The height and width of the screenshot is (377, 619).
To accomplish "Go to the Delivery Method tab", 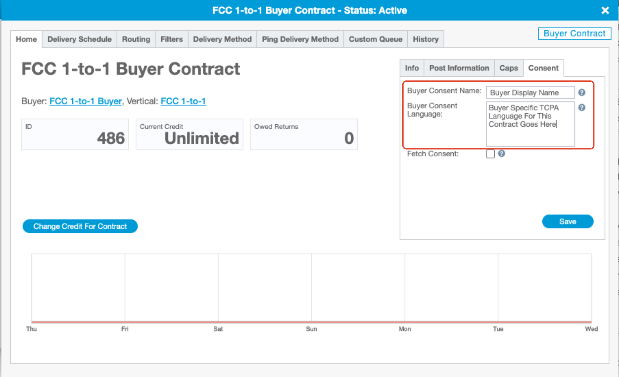I will tap(222, 39).
